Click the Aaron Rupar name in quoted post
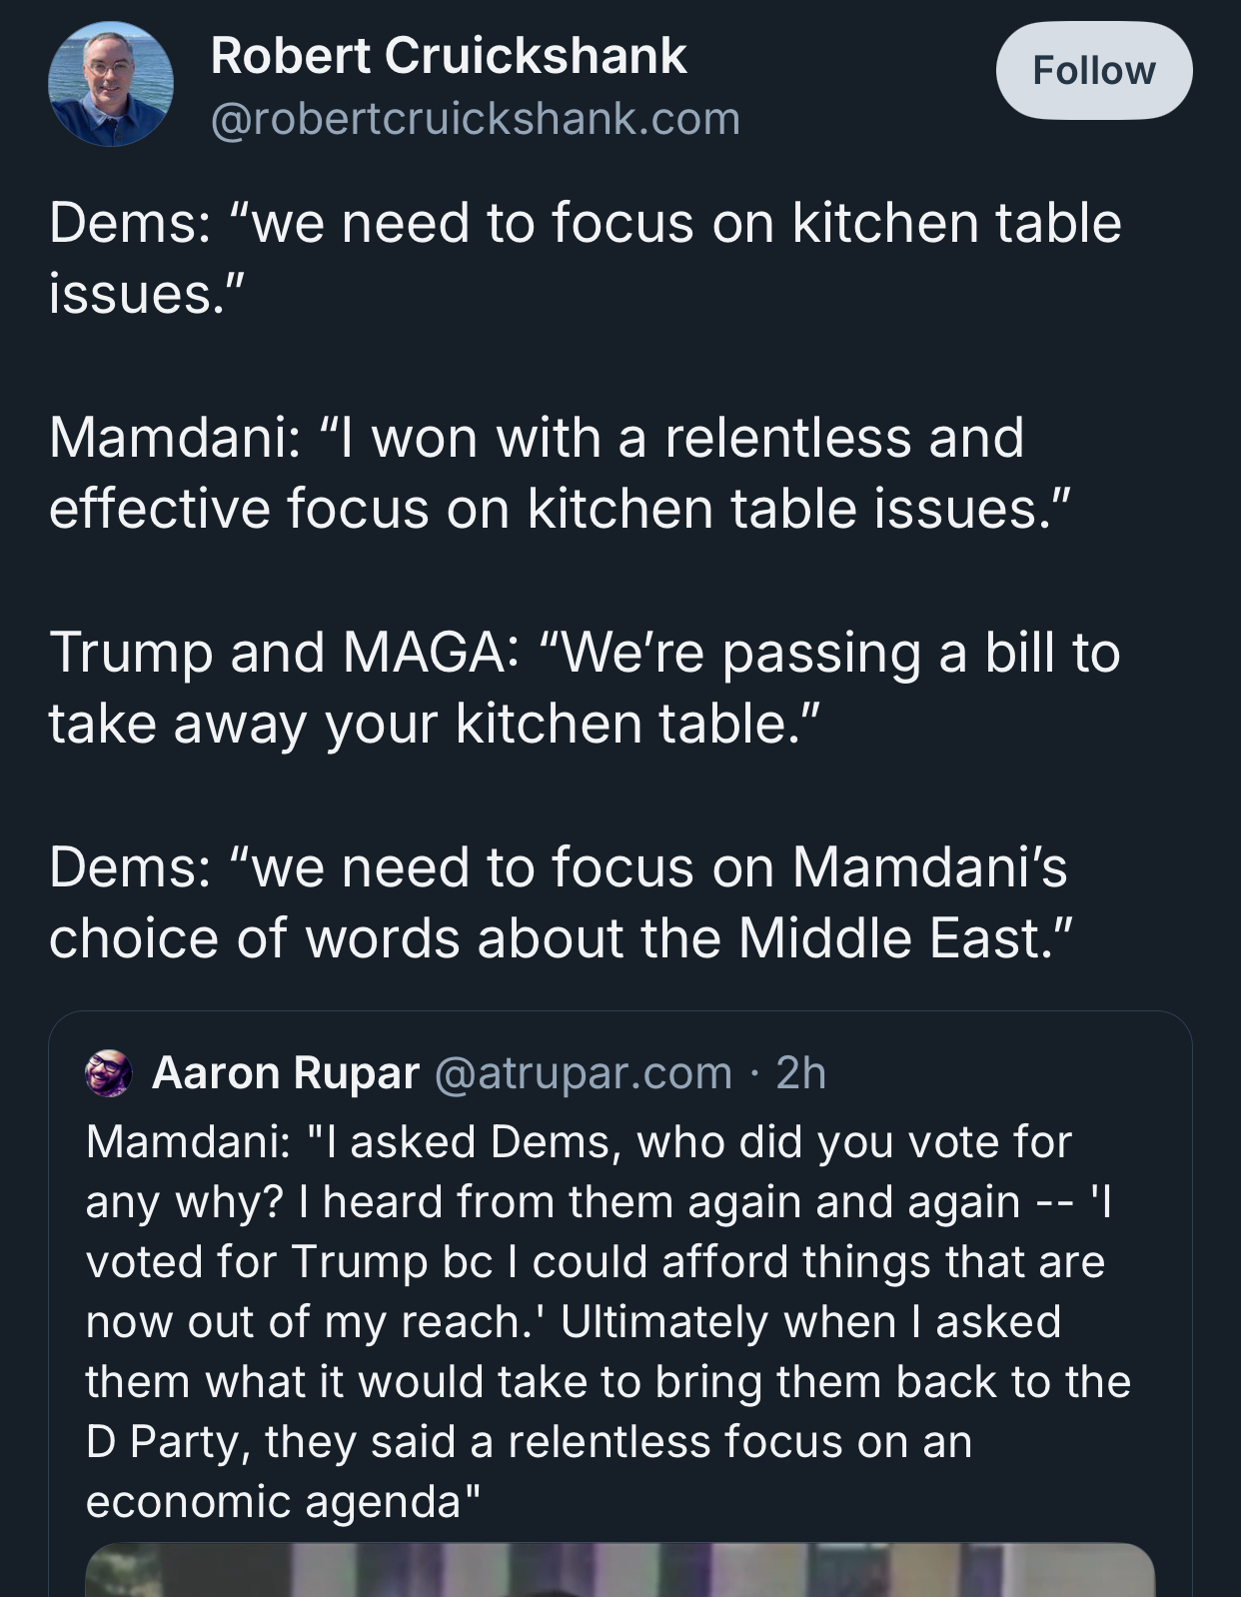The width and height of the screenshot is (1241, 1597). click(x=286, y=1073)
